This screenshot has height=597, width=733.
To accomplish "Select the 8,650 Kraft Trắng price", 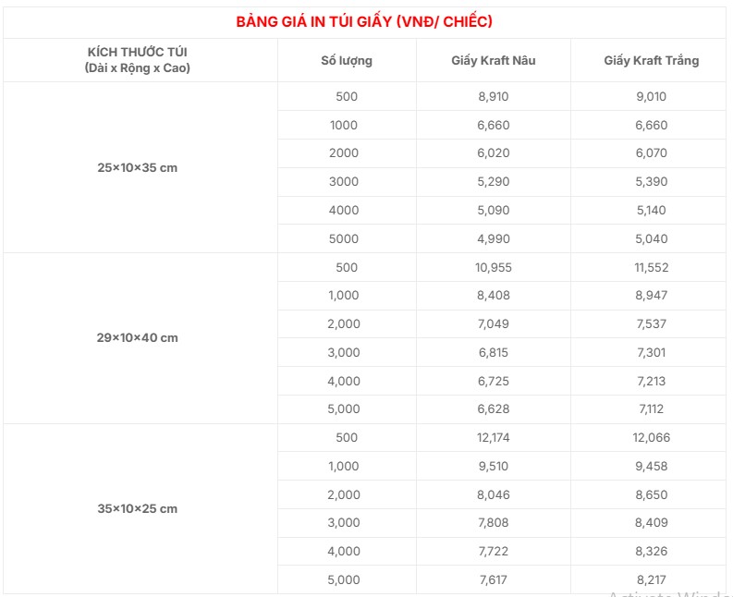I will tap(651, 495).
